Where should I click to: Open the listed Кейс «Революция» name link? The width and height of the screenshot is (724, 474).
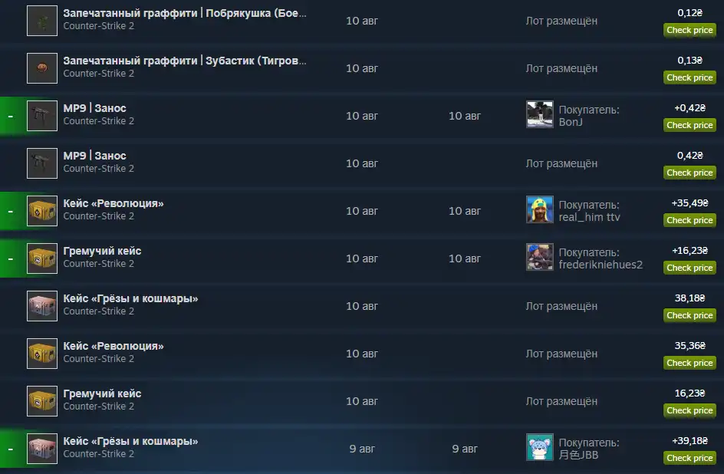tap(114, 346)
